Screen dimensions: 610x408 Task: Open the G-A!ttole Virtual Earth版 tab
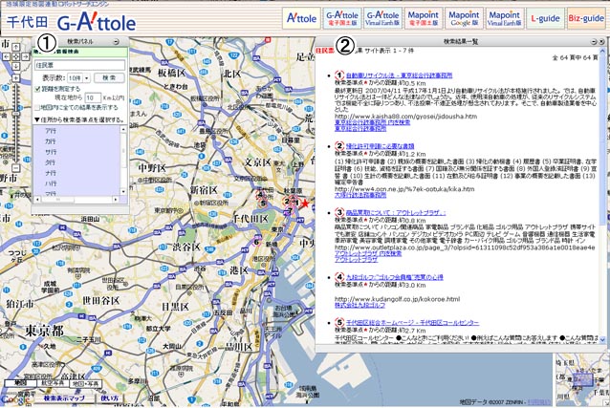coord(382,18)
